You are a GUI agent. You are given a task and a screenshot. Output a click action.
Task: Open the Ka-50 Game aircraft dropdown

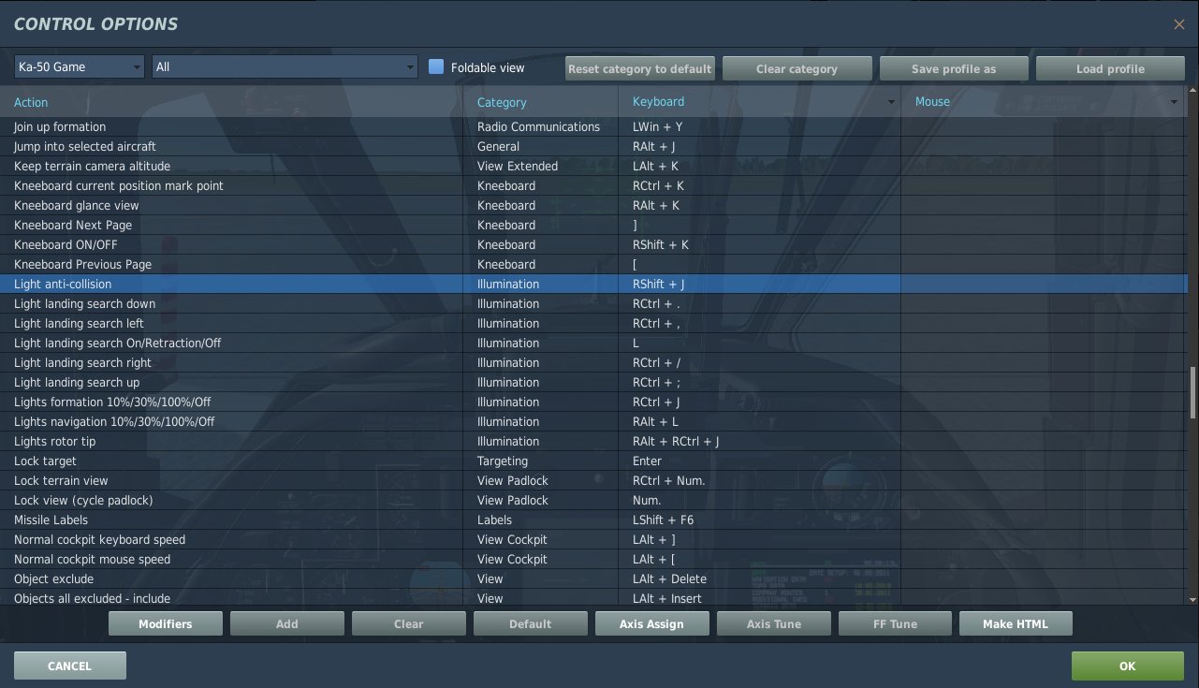[x=80, y=67]
